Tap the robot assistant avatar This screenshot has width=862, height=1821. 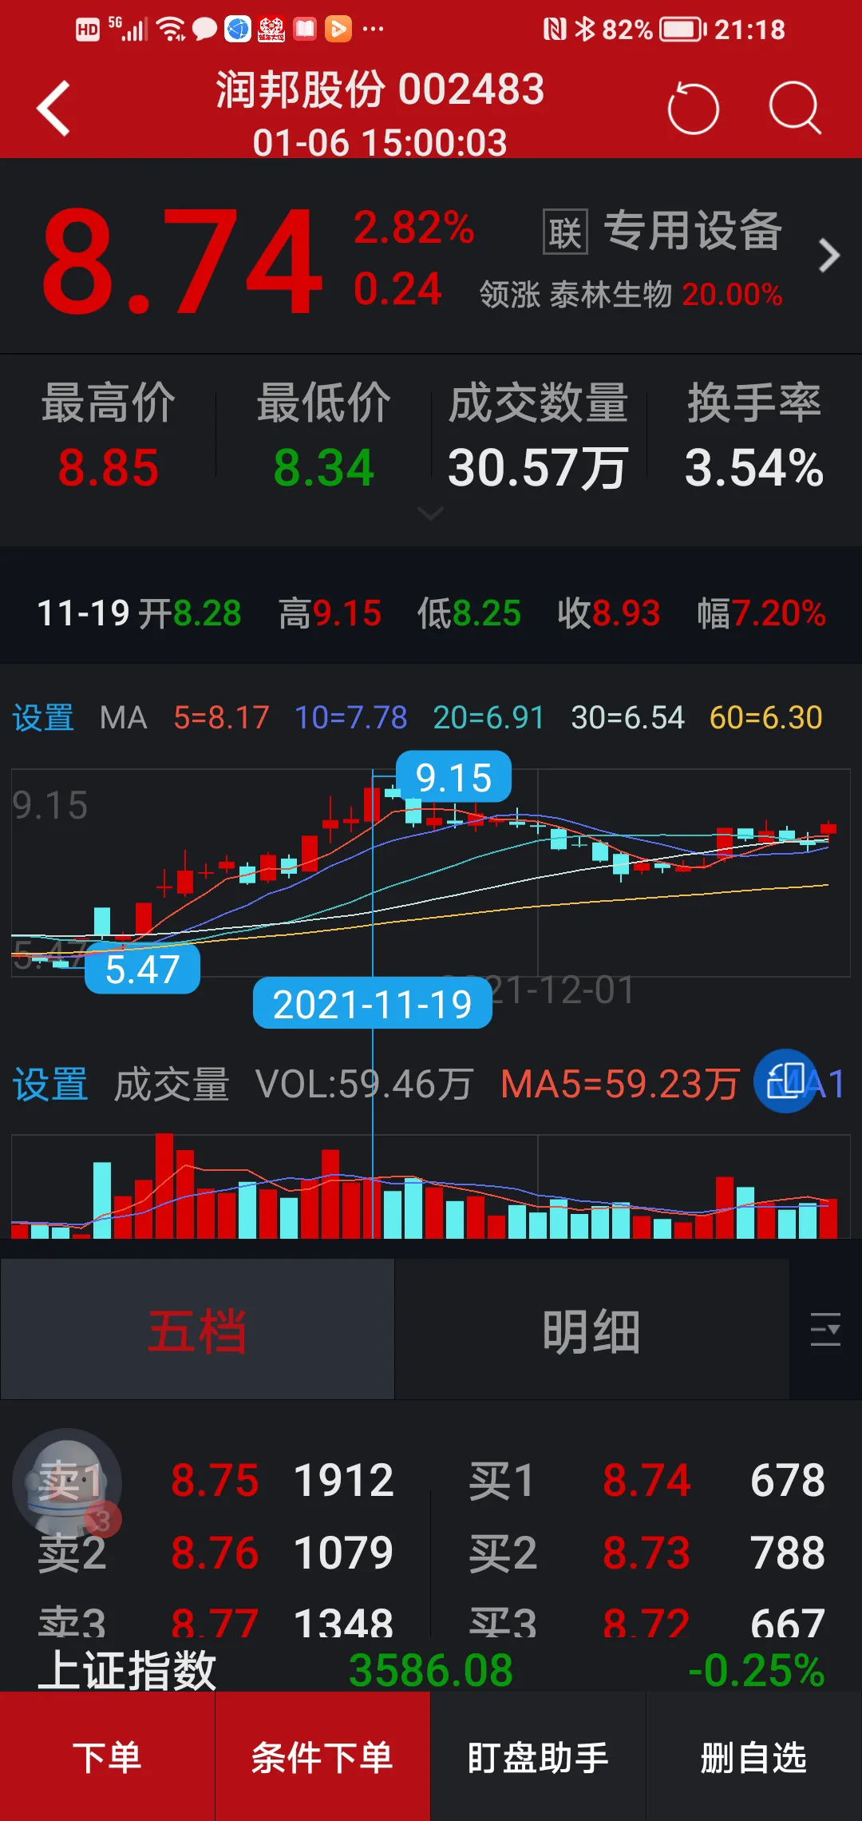coord(67,1483)
